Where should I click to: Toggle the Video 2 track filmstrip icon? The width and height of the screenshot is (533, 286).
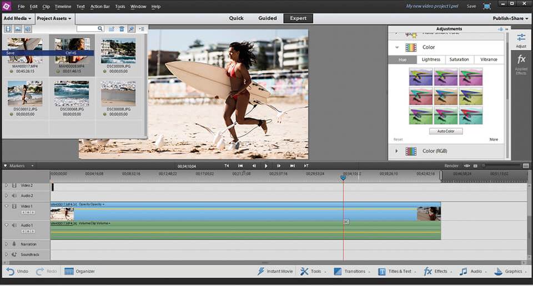(x=14, y=186)
